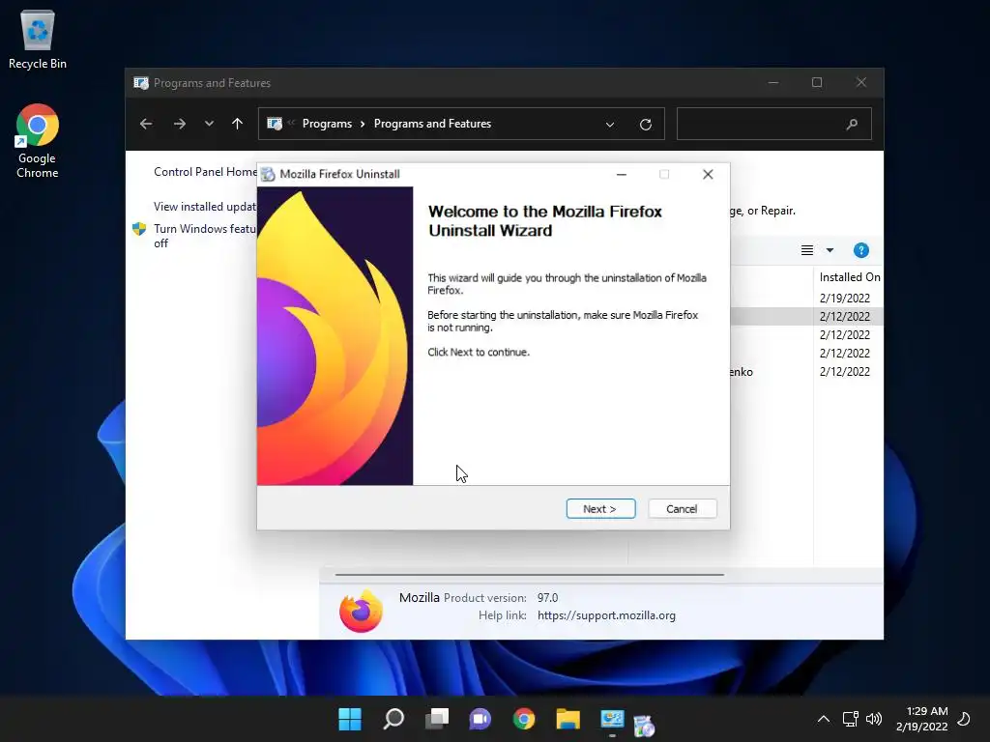Go forward in Programs and Features window
Image resolution: width=990 pixels, height=742 pixels.
(x=179, y=124)
